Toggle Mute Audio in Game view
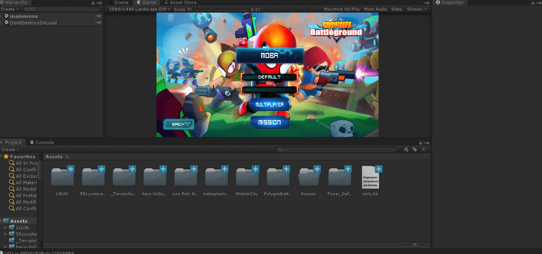The image size is (542, 254). pyautogui.click(x=375, y=9)
